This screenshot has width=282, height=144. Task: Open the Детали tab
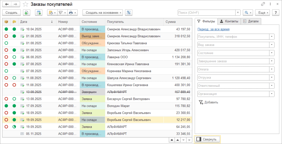pos(251,22)
